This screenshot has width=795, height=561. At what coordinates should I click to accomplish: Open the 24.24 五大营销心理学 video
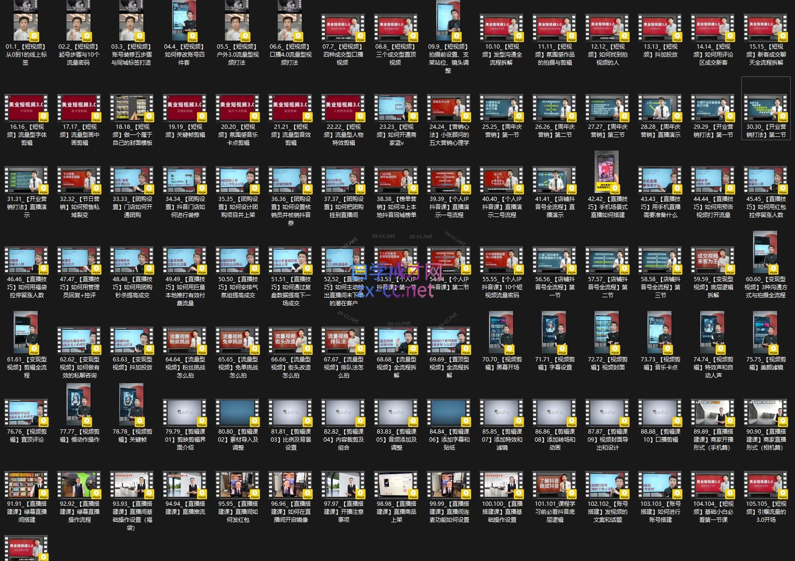(449, 108)
